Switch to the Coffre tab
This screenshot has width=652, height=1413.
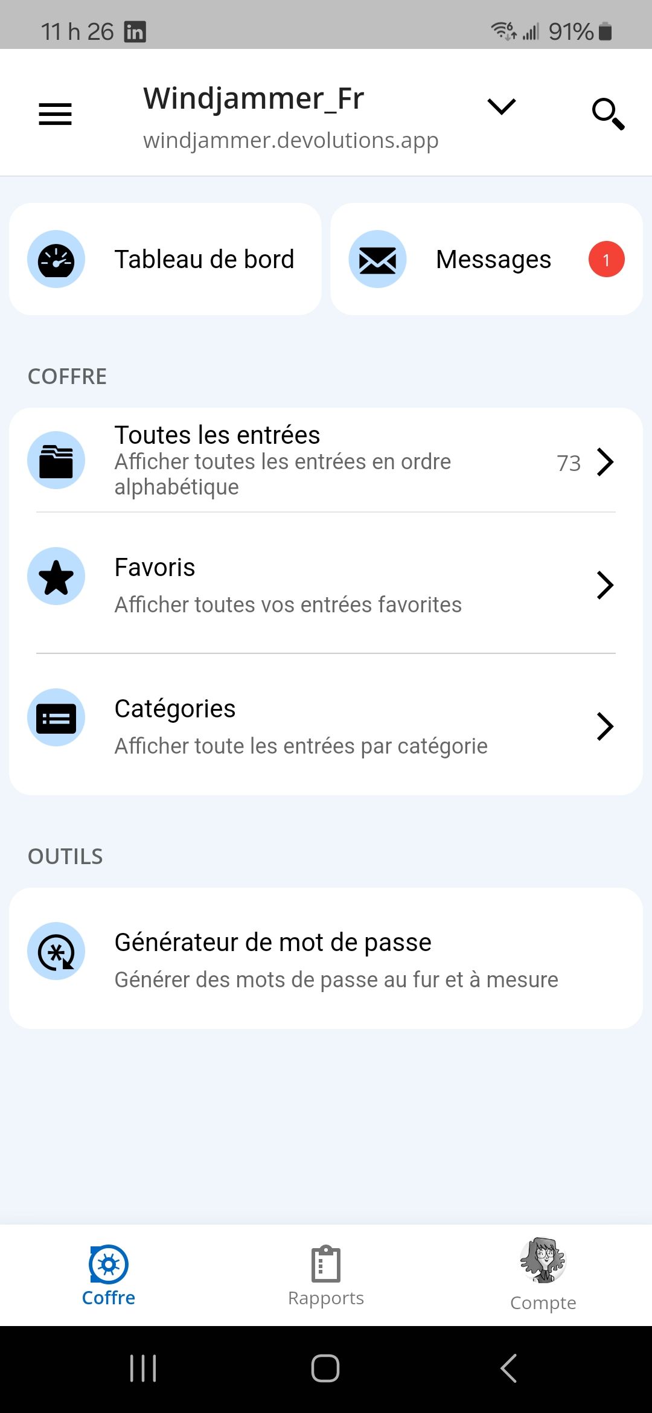click(x=109, y=1275)
